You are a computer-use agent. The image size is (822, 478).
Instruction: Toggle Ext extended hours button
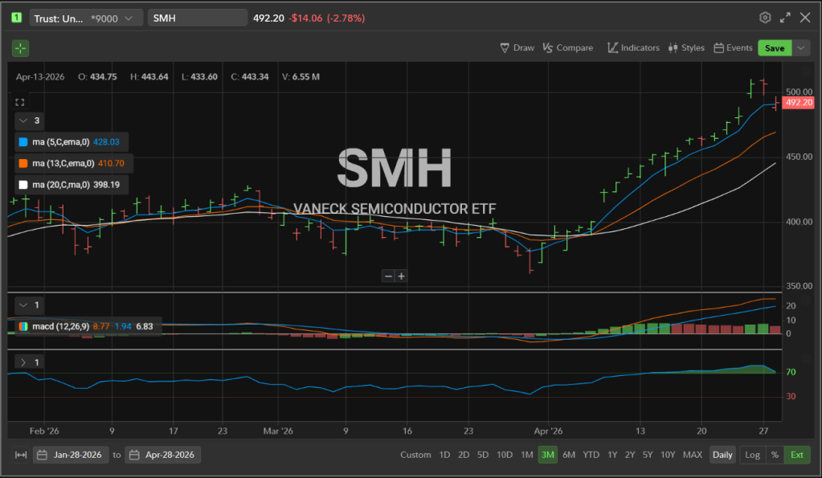click(796, 455)
